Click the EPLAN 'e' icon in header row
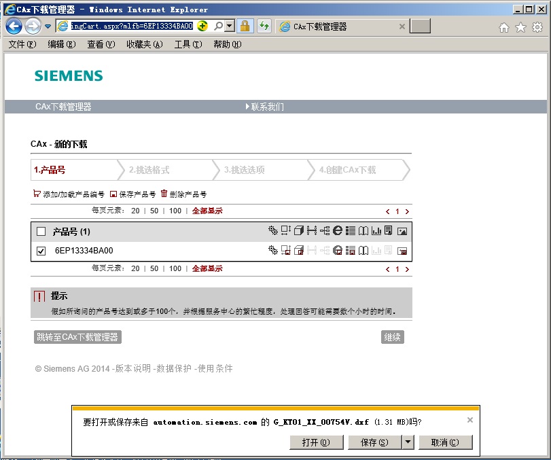The width and height of the screenshot is (551, 460). pyautogui.click(x=338, y=230)
